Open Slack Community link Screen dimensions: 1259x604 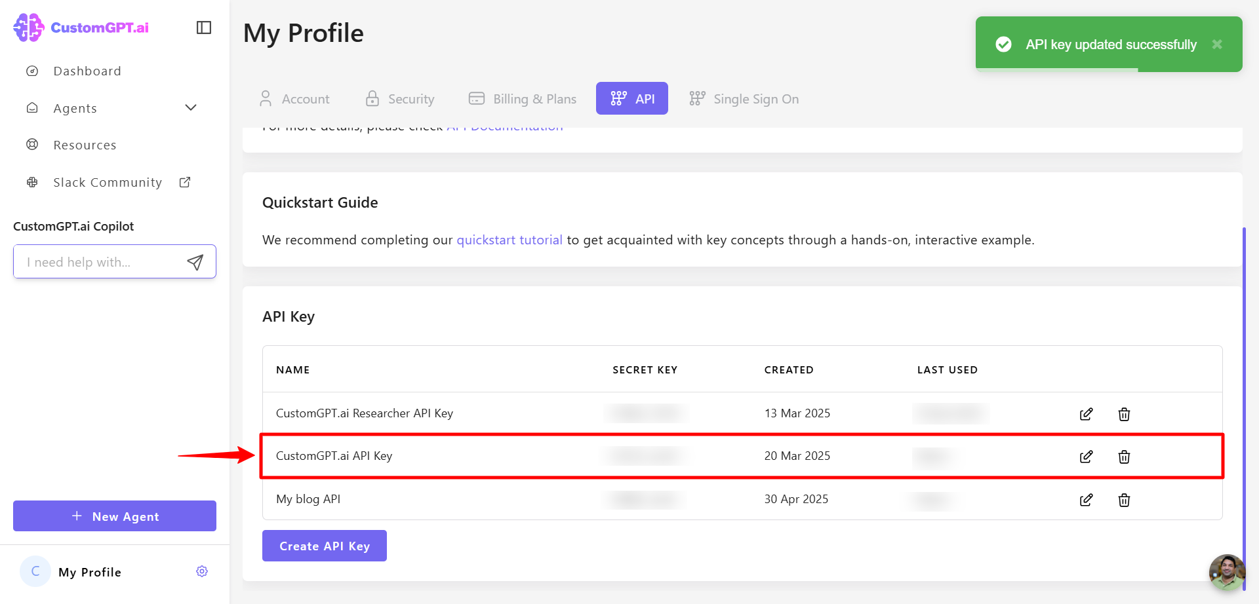tap(108, 182)
